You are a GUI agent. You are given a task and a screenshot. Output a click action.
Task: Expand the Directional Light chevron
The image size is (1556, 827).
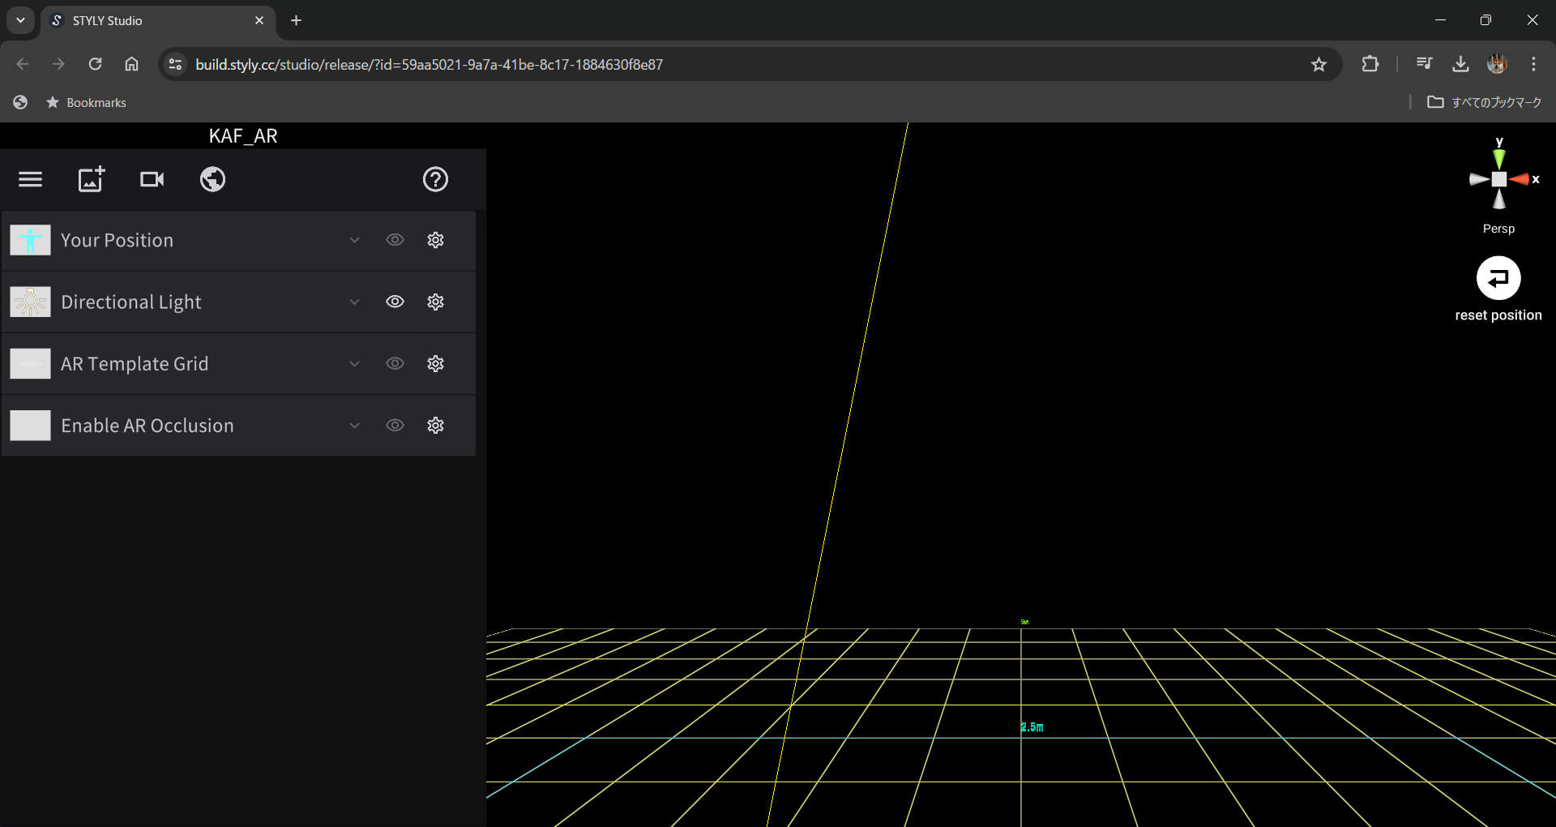[354, 302]
